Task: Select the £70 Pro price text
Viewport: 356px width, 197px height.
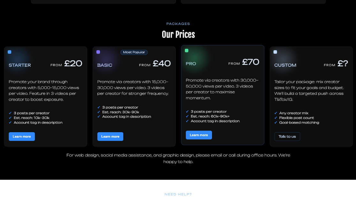Action: point(251,62)
